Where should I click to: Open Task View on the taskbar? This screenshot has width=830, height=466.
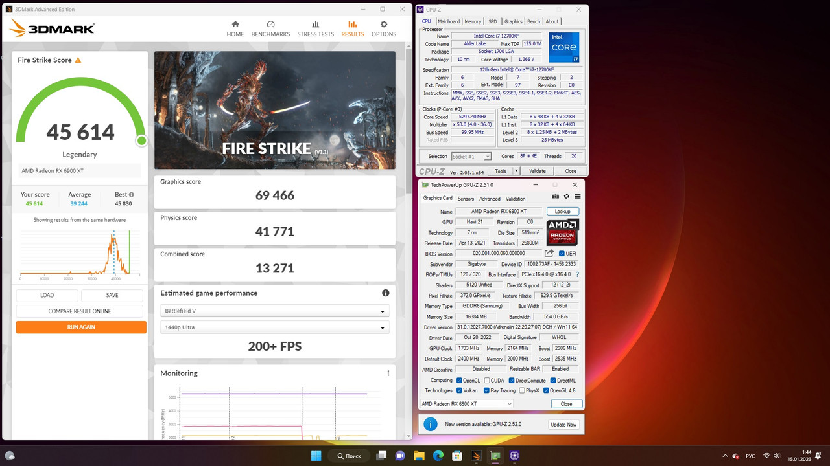pyautogui.click(x=382, y=456)
